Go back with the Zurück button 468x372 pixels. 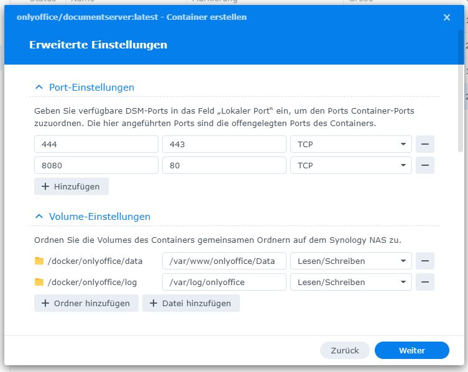[345, 350]
